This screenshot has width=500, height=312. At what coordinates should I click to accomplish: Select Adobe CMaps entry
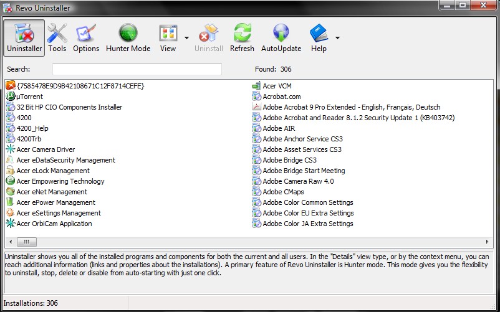pyautogui.click(x=278, y=191)
